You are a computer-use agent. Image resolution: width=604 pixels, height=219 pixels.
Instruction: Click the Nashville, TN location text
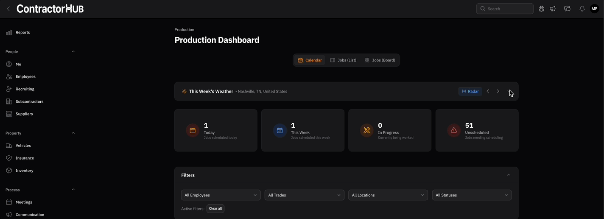click(x=263, y=91)
